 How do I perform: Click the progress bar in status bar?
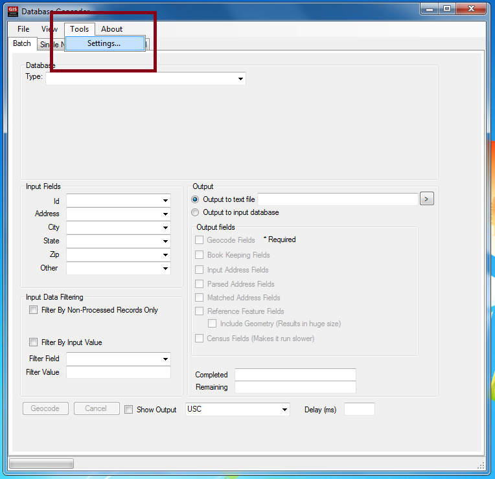[41, 463]
